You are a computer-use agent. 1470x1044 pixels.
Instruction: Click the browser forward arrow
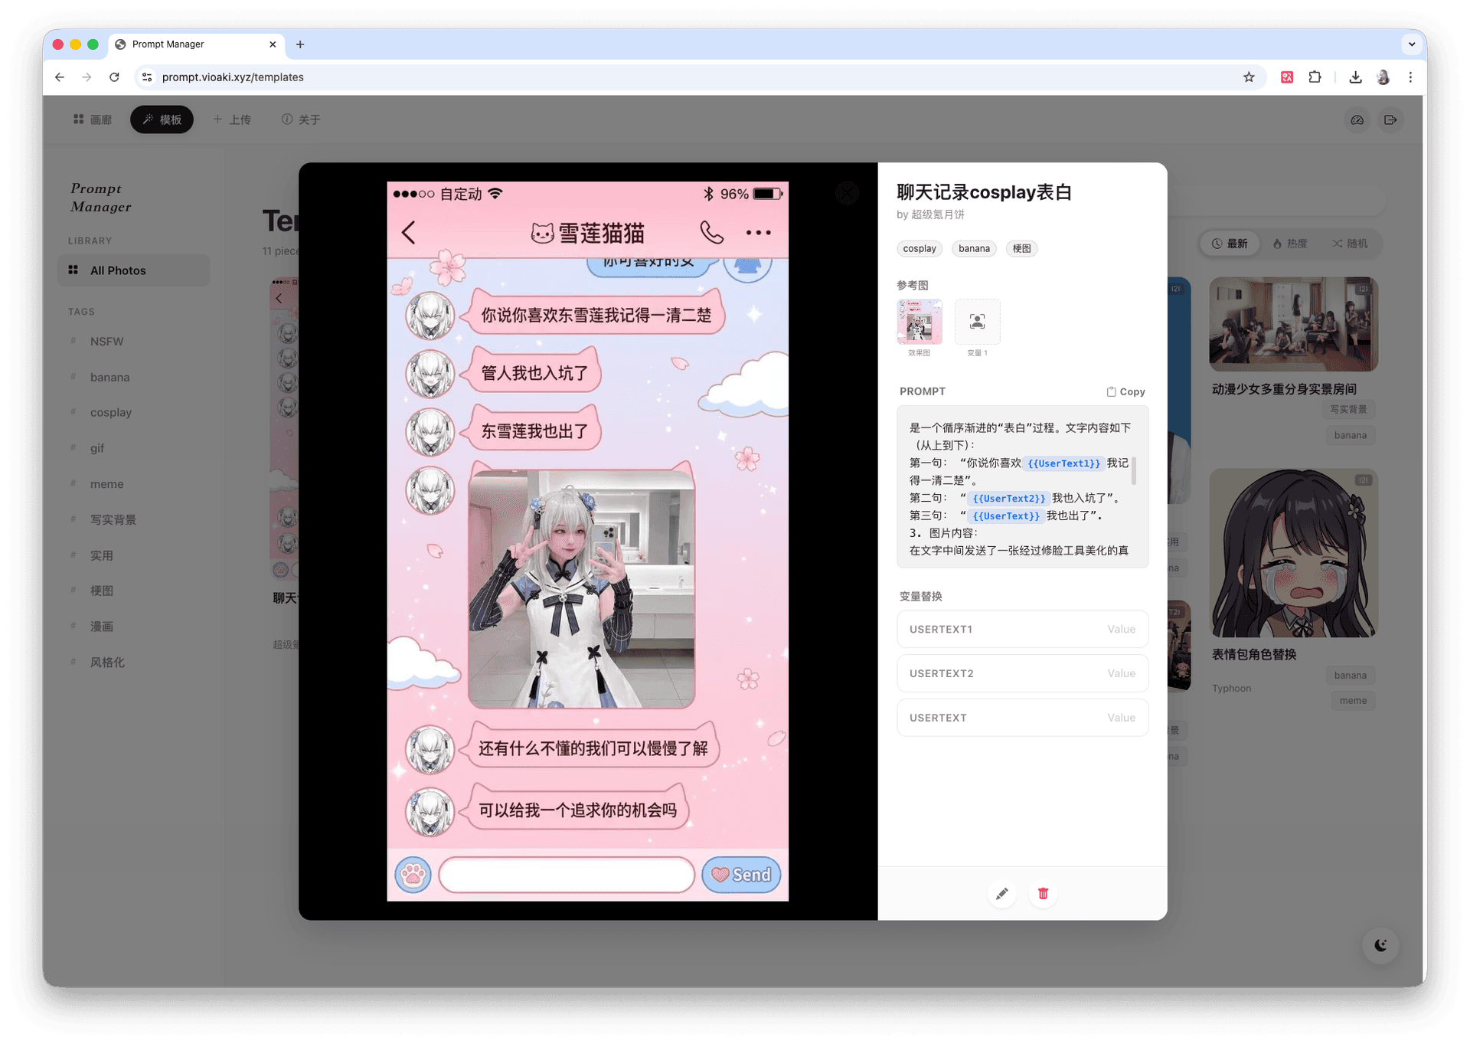point(87,77)
